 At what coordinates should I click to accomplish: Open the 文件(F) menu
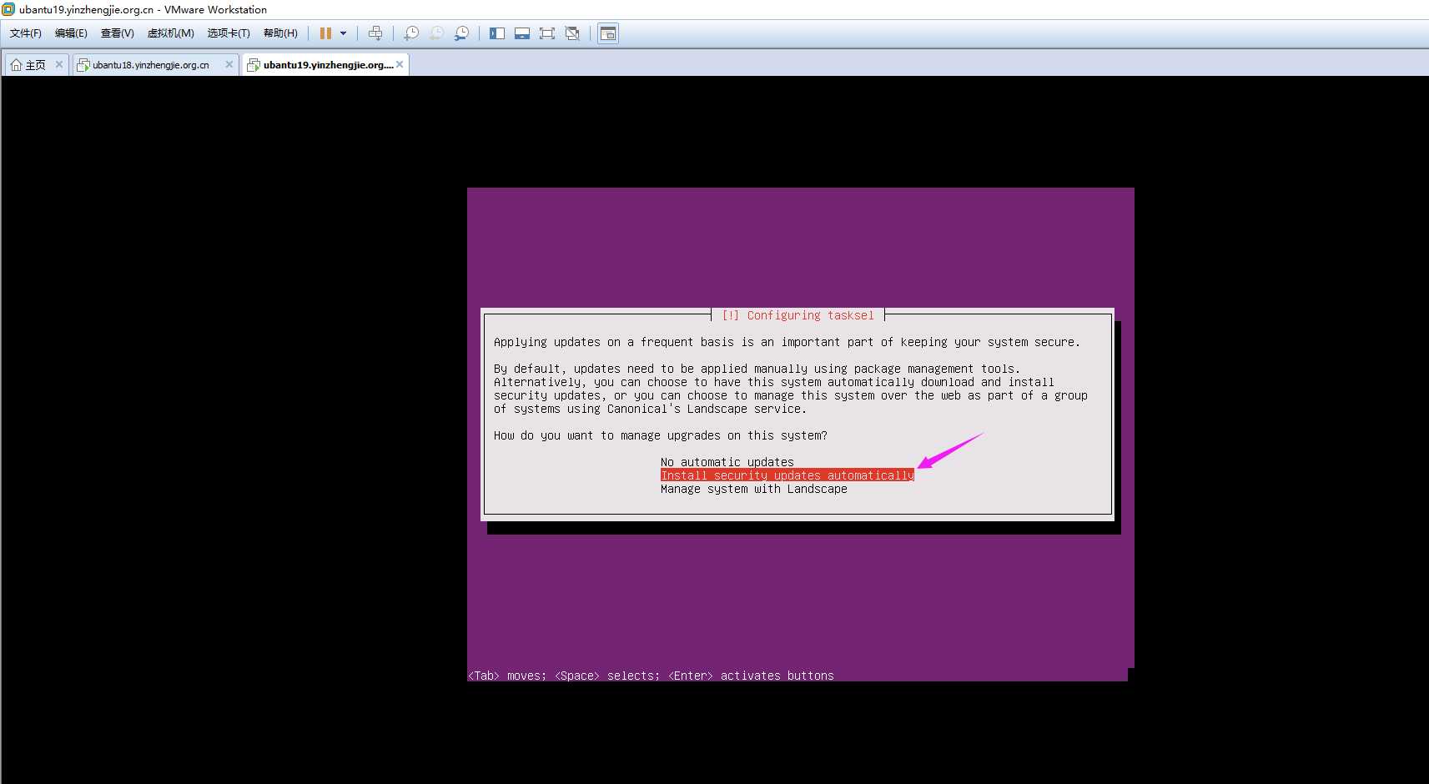[26, 33]
